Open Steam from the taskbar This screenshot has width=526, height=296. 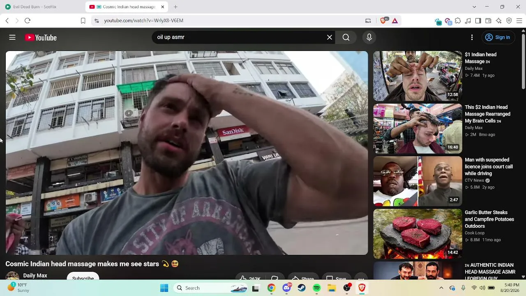(x=302, y=288)
